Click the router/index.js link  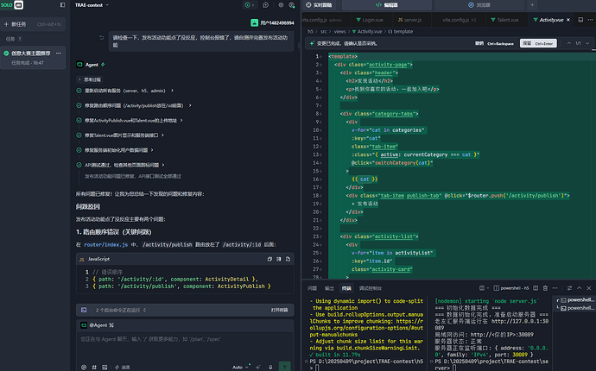tap(105, 244)
